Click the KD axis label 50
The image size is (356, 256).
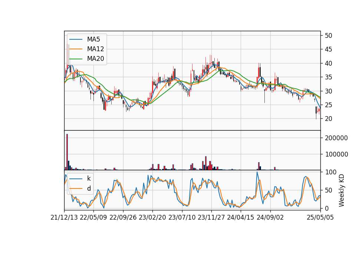tap(329, 190)
